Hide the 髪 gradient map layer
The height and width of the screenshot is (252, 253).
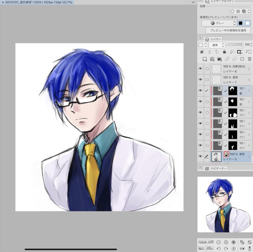point(201,91)
